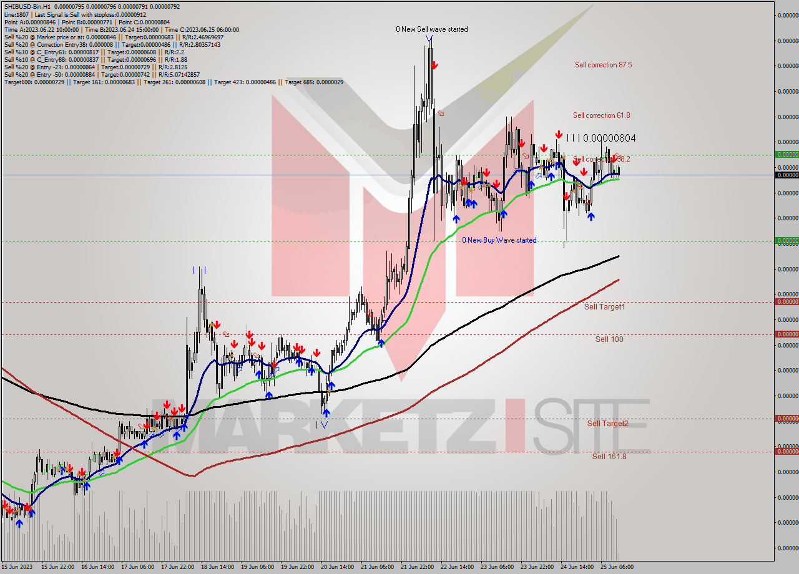Viewport: 799px width, 574px height.
Task: Click the '20 Jun 14:00' time axis label
Action: tap(338, 567)
